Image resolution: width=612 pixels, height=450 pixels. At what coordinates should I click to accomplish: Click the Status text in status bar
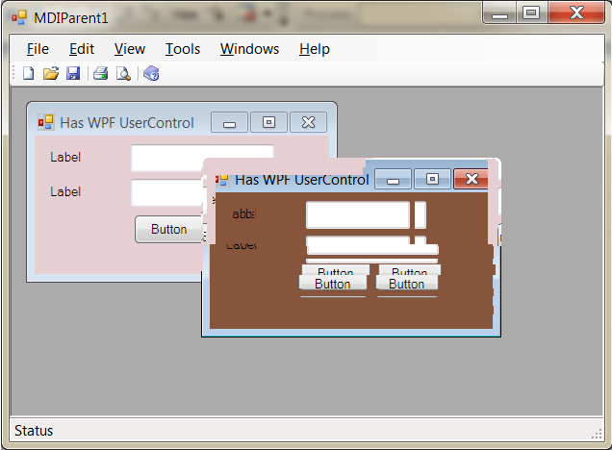[34, 431]
